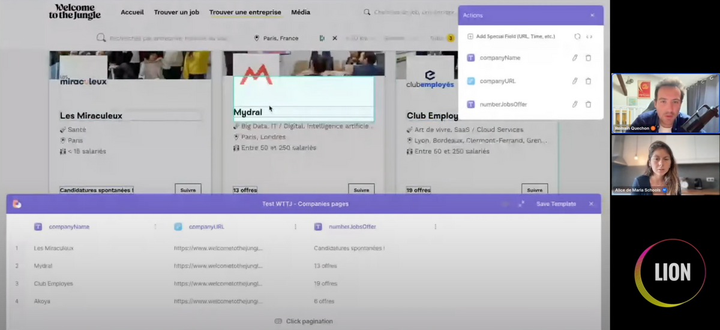Delete the companyName field using trash icon
The height and width of the screenshot is (330, 720).
[x=588, y=58]
